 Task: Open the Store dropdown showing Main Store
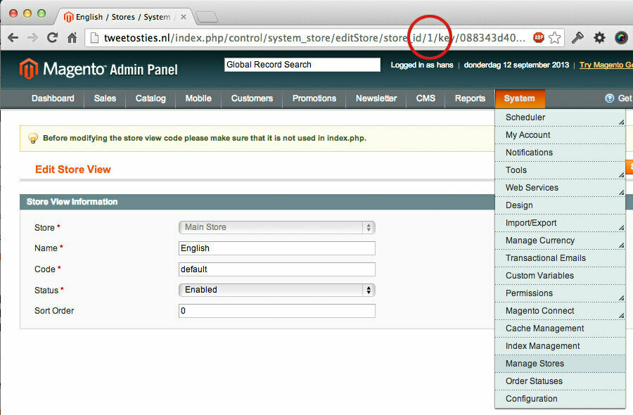point(276,227)
